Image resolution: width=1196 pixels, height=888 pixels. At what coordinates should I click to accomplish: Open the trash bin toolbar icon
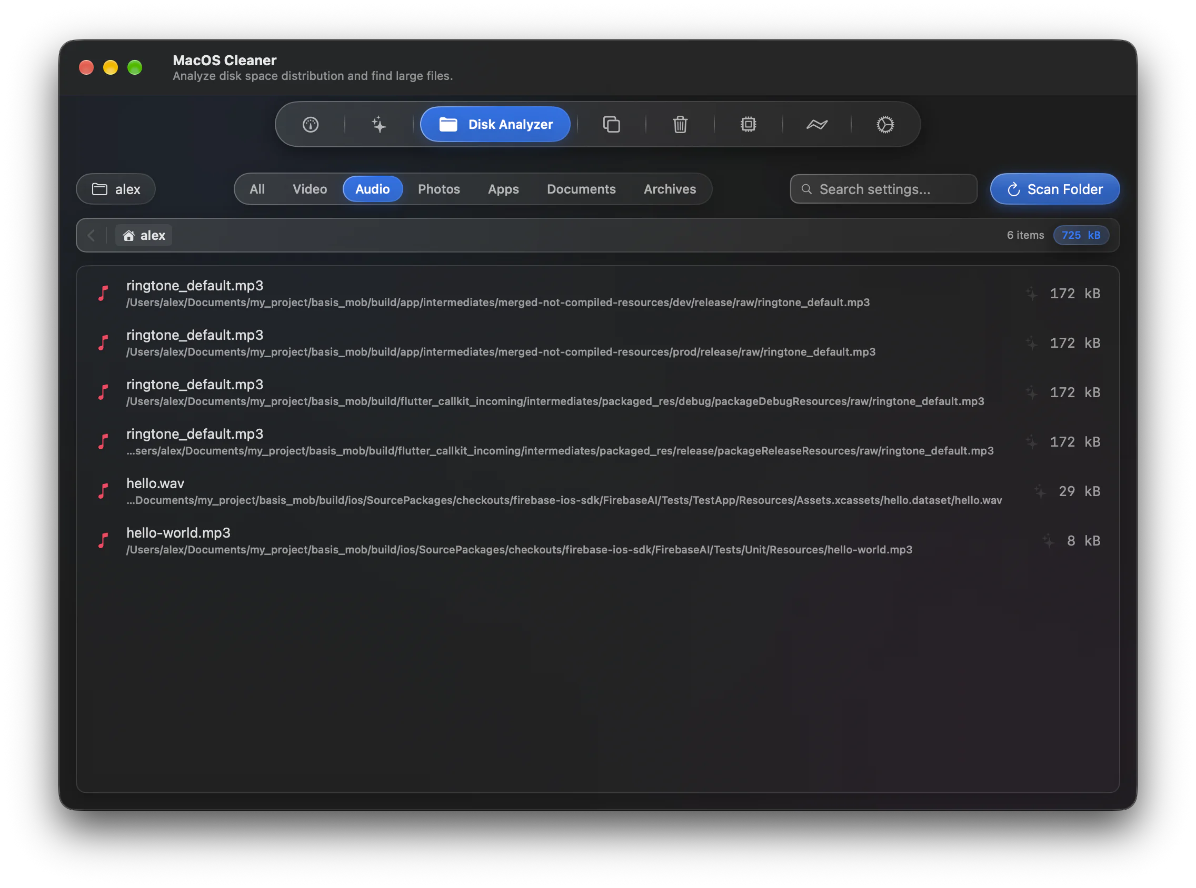point(680,125)
